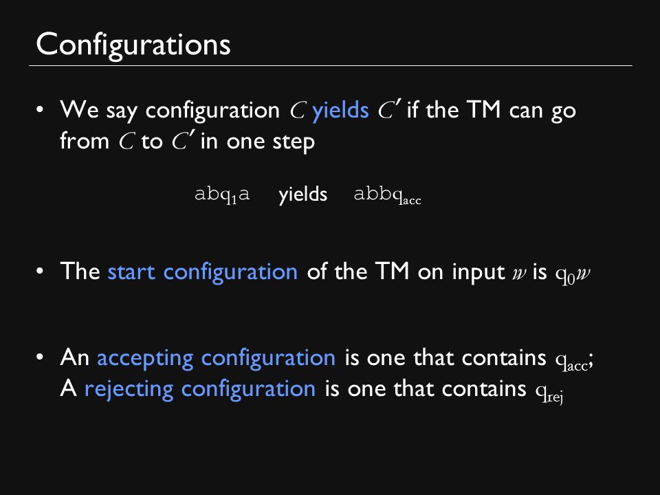This screenshot has height=495, width=660.
Task: Click the first bullet point marker
Action: [40, 110]
